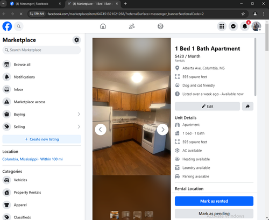Click the Search Marketplace field
Screen dimensions: 269x220
coord(41,50)
